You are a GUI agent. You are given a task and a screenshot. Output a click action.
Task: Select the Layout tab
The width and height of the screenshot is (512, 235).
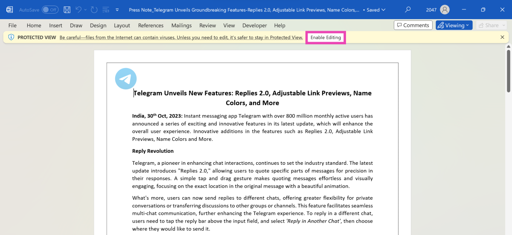tap(122, 26)
